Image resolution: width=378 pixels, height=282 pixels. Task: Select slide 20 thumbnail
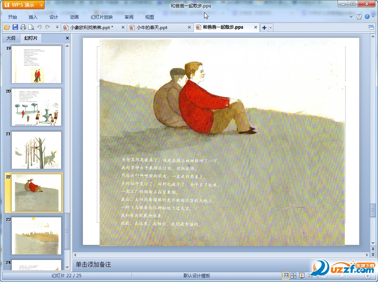36,107
